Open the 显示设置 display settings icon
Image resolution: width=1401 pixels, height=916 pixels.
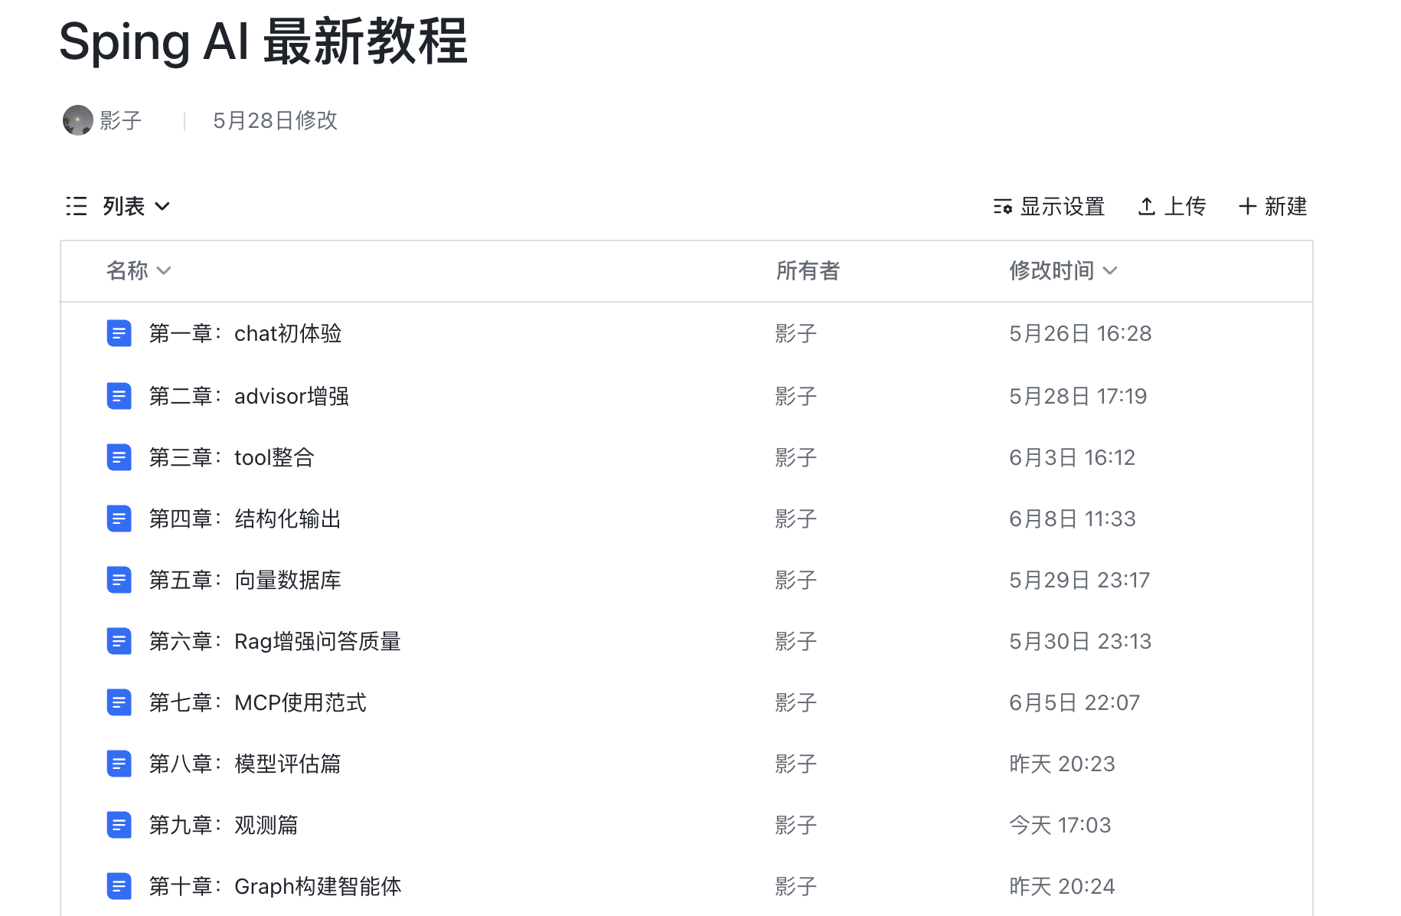click(1002, 206)
